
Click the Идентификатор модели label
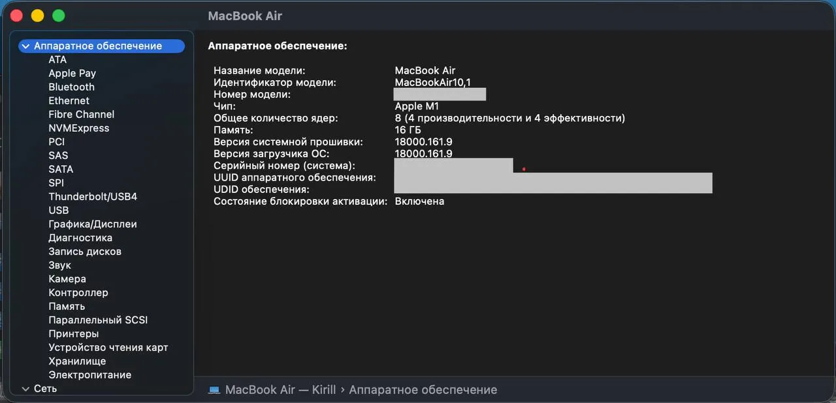click(275, 83)
